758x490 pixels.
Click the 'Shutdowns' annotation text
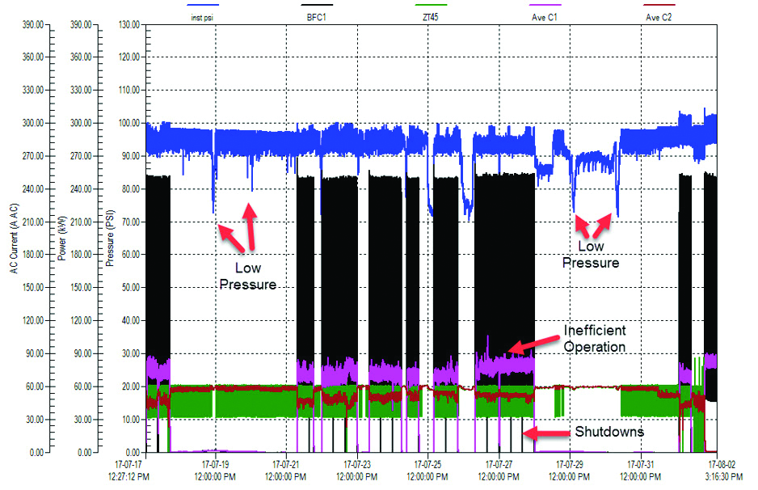609,432
